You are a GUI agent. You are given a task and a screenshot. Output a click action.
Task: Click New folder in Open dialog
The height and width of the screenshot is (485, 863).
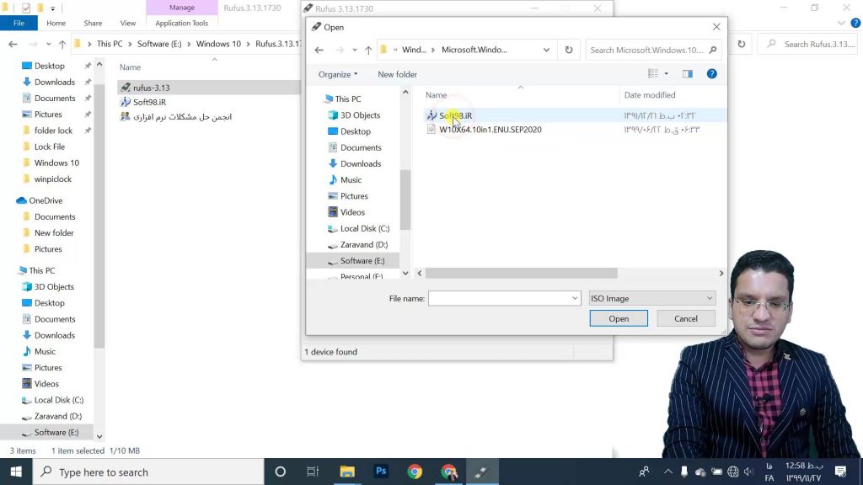point(398,74)
